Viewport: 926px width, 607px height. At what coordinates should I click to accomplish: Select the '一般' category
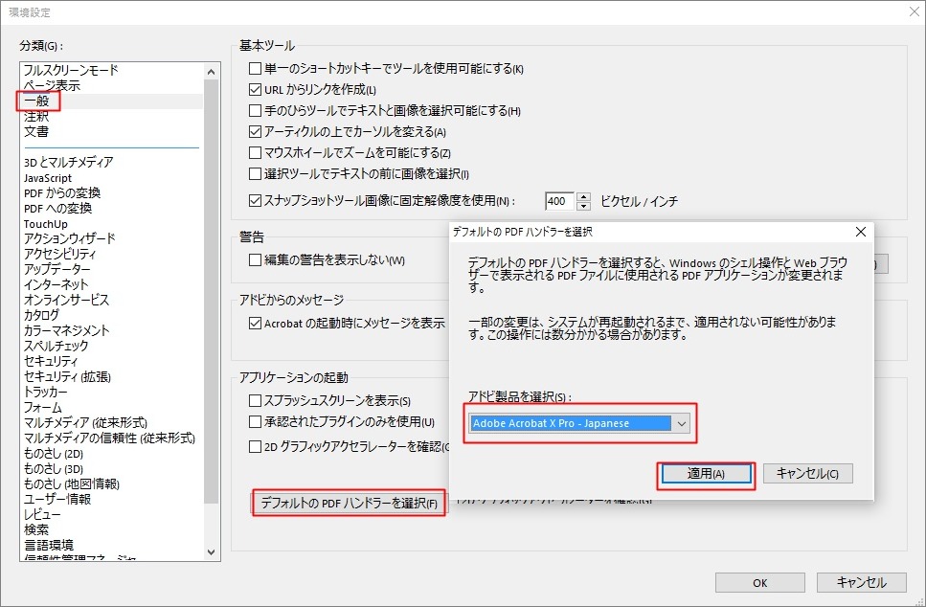click(x=36, y=101)
